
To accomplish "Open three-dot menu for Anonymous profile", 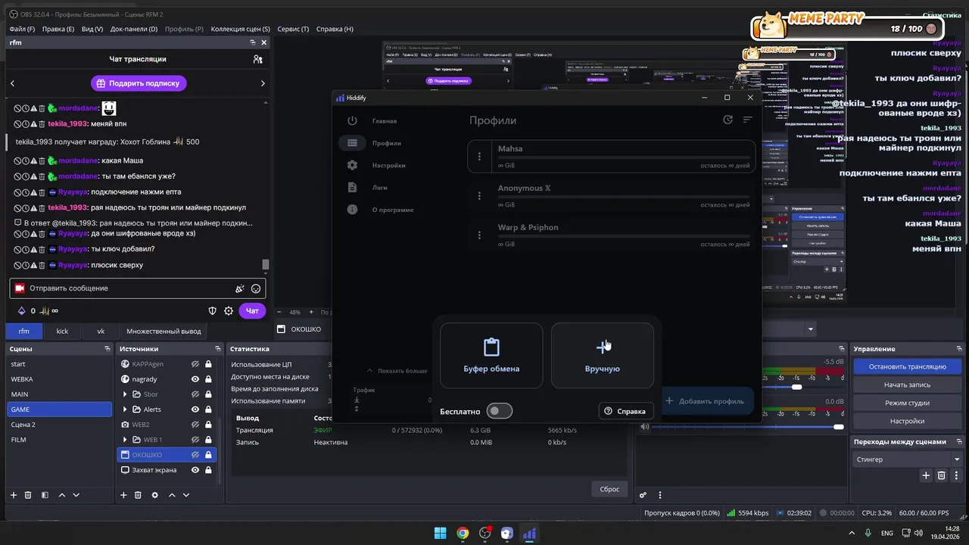I will (x=479, y=196).
